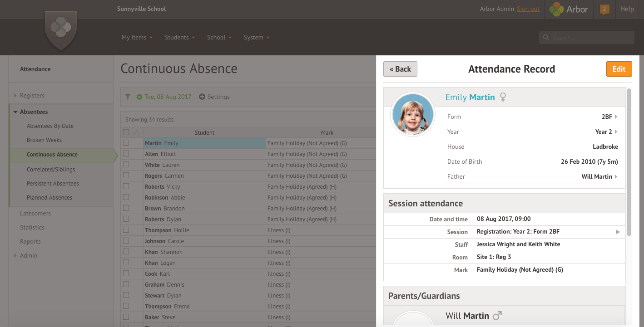Open the System dropdown menu
Image resolution: width=644 pixels, height=327 pixels.
(x=257, y=37)
